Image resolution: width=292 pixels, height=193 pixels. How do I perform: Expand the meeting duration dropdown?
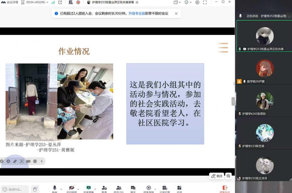pyautogui.click(x=47, y=2)
